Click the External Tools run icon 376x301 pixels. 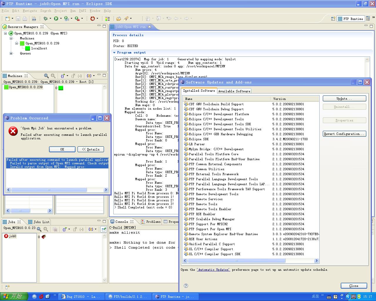pyautogui.click(x=77, y=19)
